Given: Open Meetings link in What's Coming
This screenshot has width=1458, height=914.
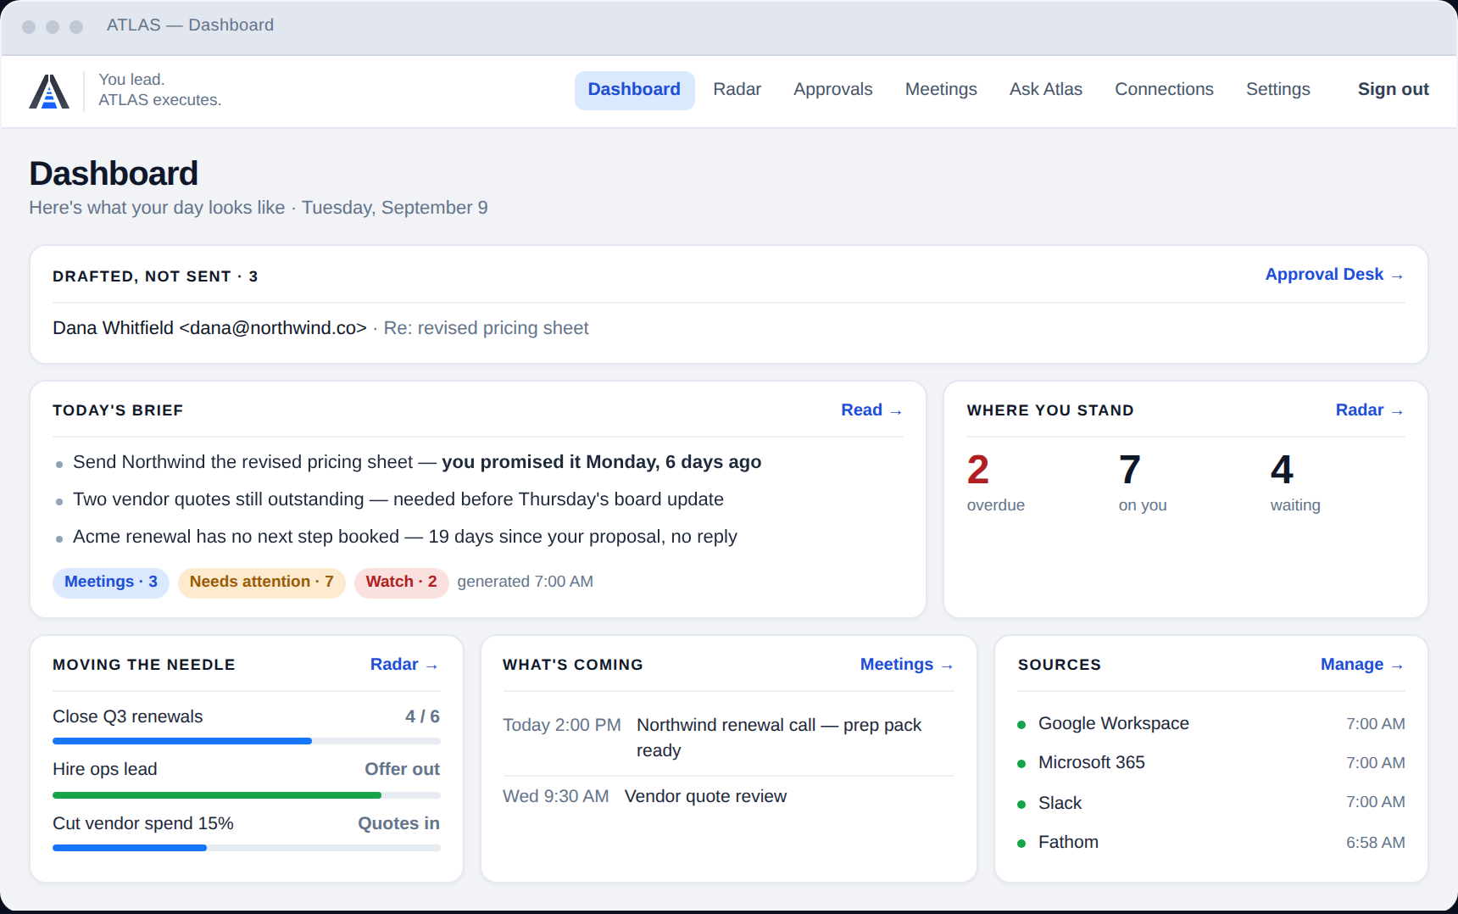Looking at the screenshot, I should [907, 665].
